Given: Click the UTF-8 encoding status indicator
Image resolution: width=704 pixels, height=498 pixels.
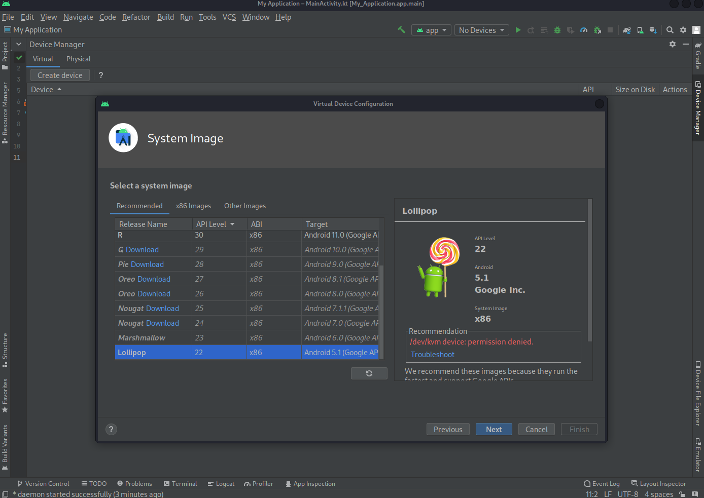Looking at the screenshot, I should click(x=628, y=494).
